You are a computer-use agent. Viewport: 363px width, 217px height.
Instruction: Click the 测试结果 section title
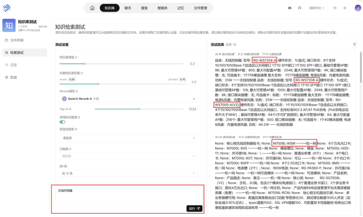217,44
